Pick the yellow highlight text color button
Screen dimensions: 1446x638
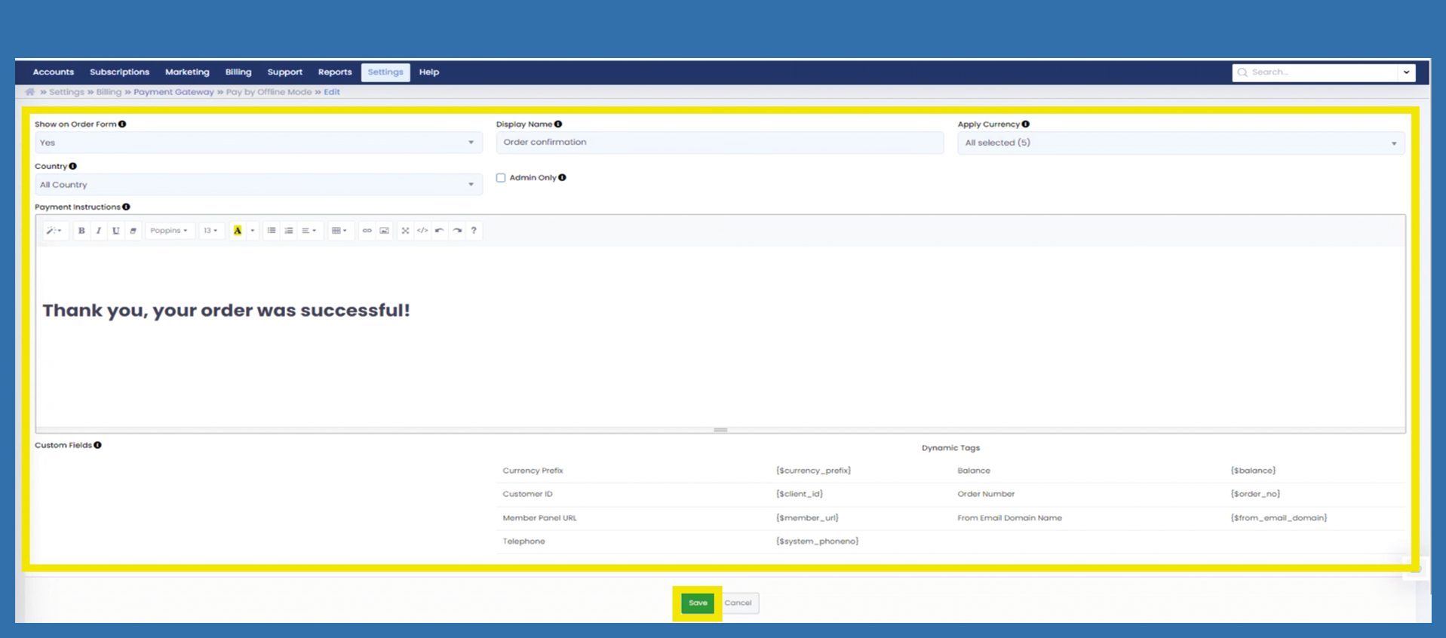(238, 231)
